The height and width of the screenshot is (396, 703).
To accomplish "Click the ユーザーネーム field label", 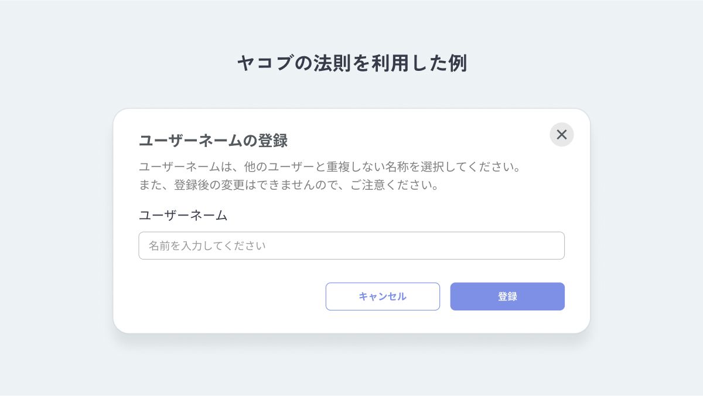I will (x=183, y=215).
